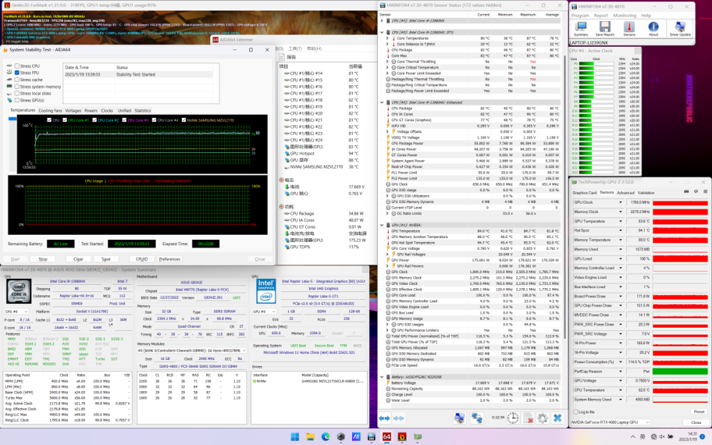Click the GPU-Z screenshot camera icon

click(x=686, y=193)
